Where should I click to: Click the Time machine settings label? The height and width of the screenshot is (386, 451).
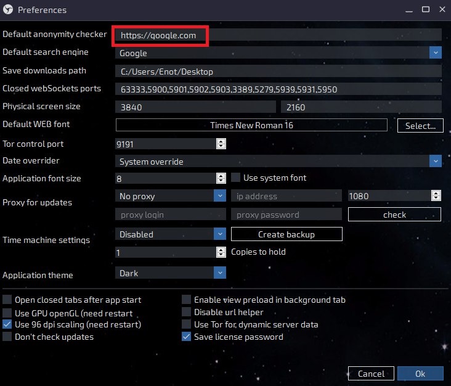46,240
